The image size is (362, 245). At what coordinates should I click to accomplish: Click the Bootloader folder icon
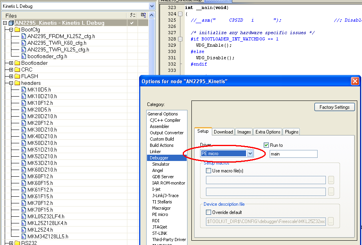pos(17,63)
